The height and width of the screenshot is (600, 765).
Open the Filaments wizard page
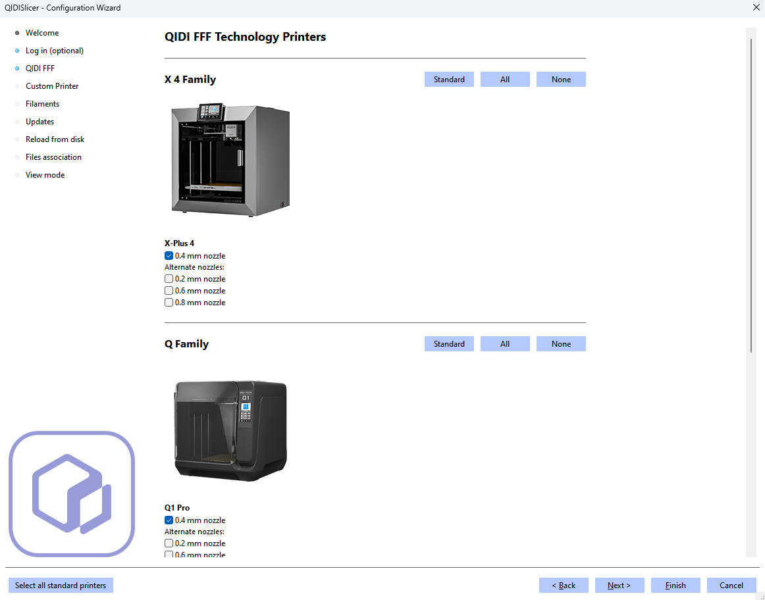(42, 104)
